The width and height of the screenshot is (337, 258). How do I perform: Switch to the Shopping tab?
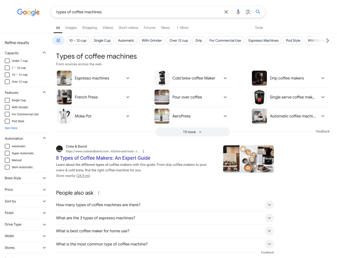click(89, 28)
